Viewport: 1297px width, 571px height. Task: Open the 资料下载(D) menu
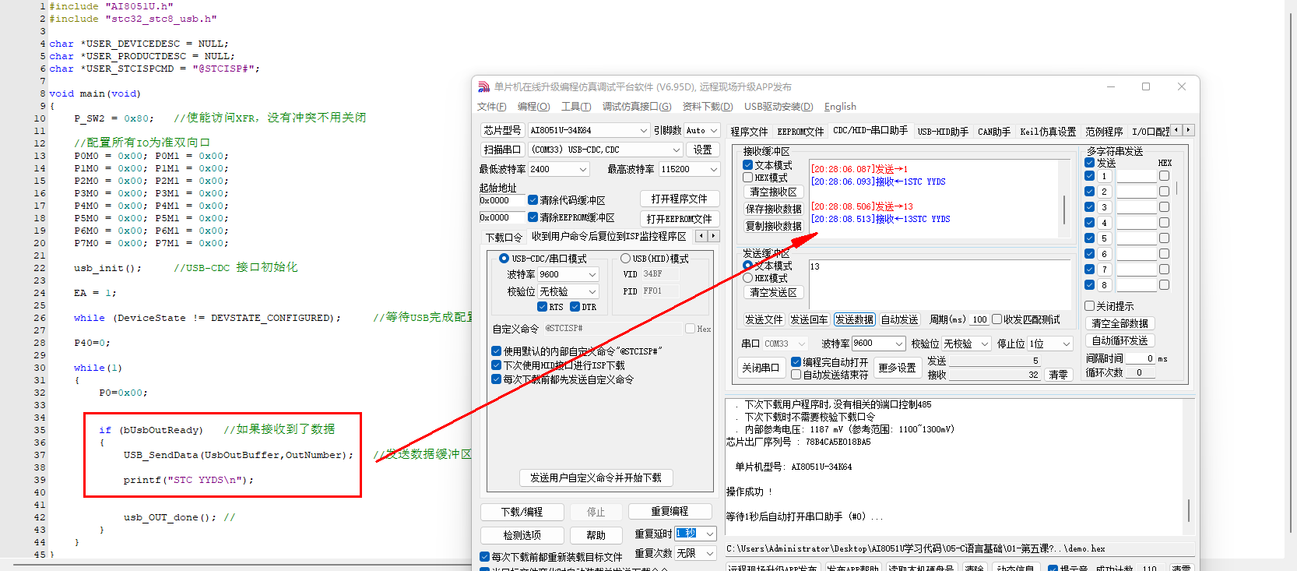708,107
